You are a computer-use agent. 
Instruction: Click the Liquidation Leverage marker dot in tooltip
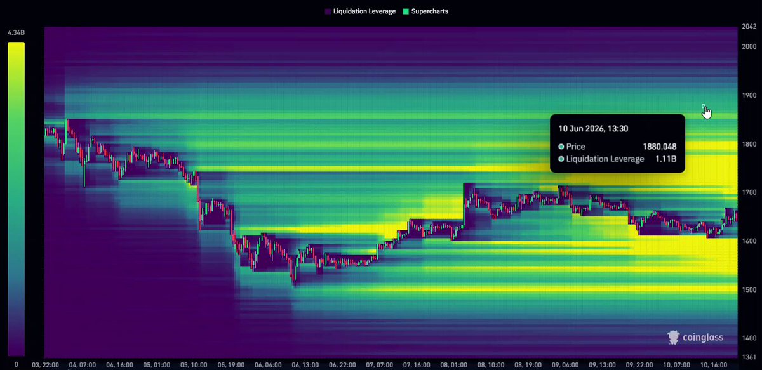561,159
